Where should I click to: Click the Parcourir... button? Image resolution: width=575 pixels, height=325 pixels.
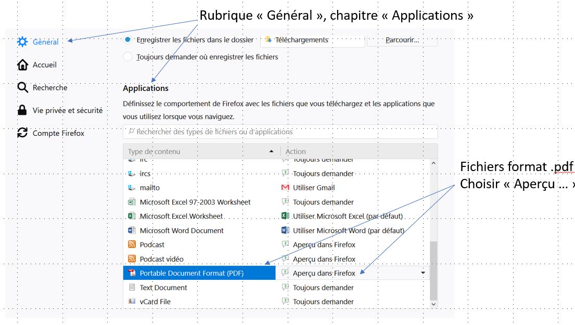402,40
